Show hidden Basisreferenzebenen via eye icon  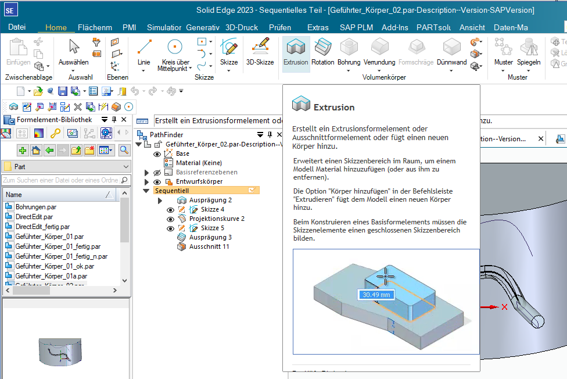click(x=157, y=173)
